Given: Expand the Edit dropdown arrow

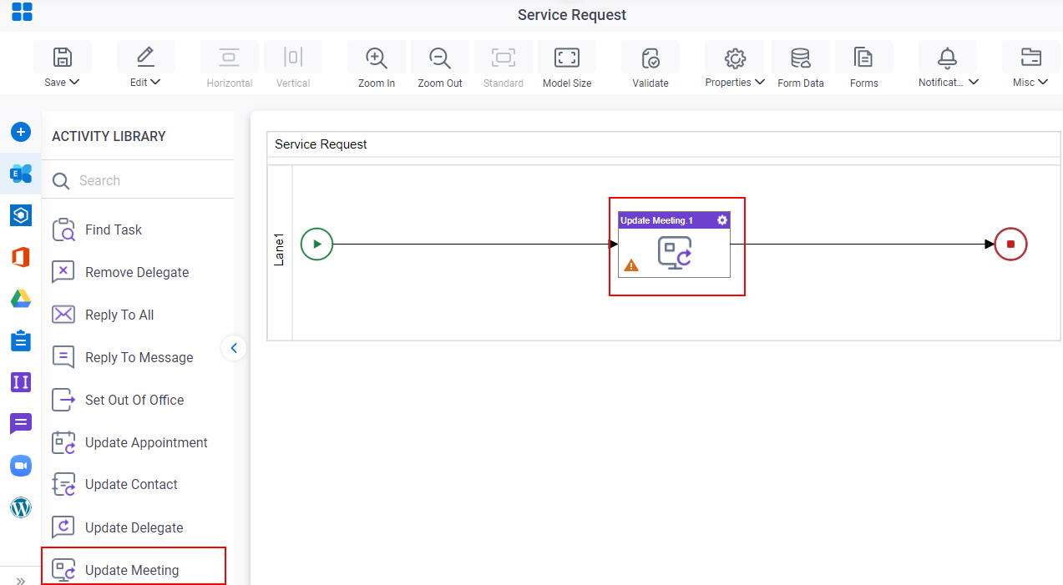Looking at the screenshot, I should click(x=155, y=83).
